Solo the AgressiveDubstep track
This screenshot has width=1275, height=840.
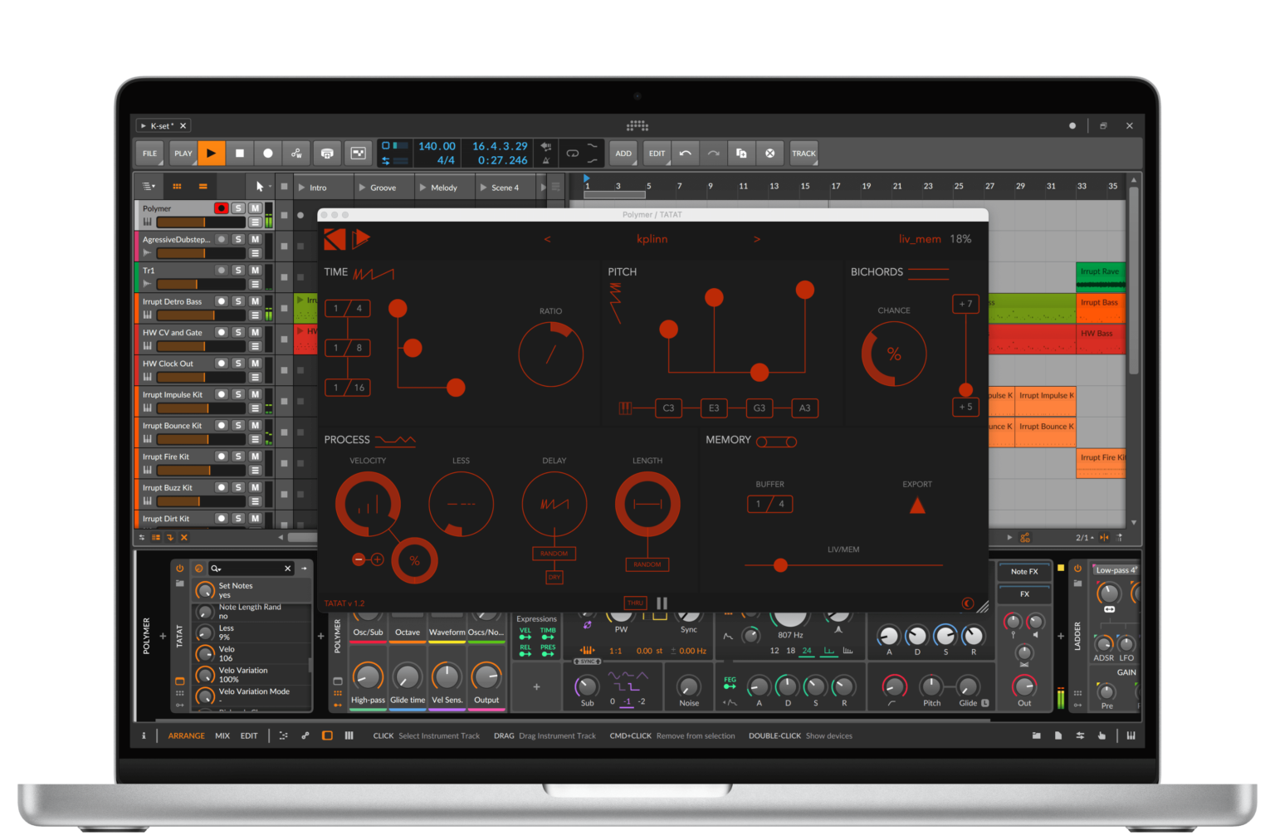click(x=238, y=239)
